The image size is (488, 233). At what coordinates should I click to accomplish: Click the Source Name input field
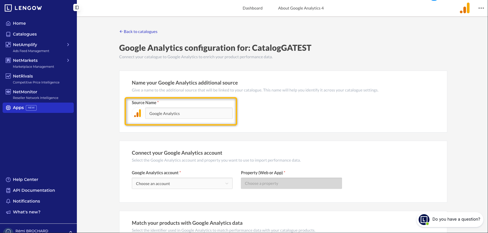(189, 113)
